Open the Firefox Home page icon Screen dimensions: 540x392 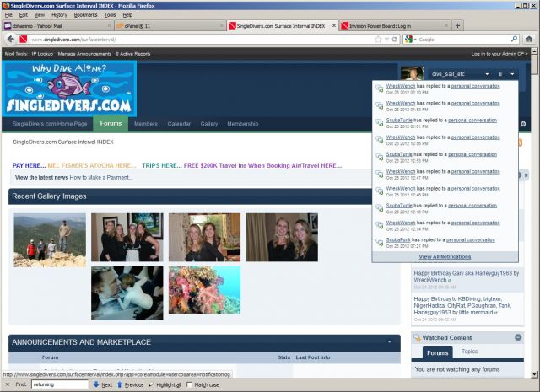point(529,40)
